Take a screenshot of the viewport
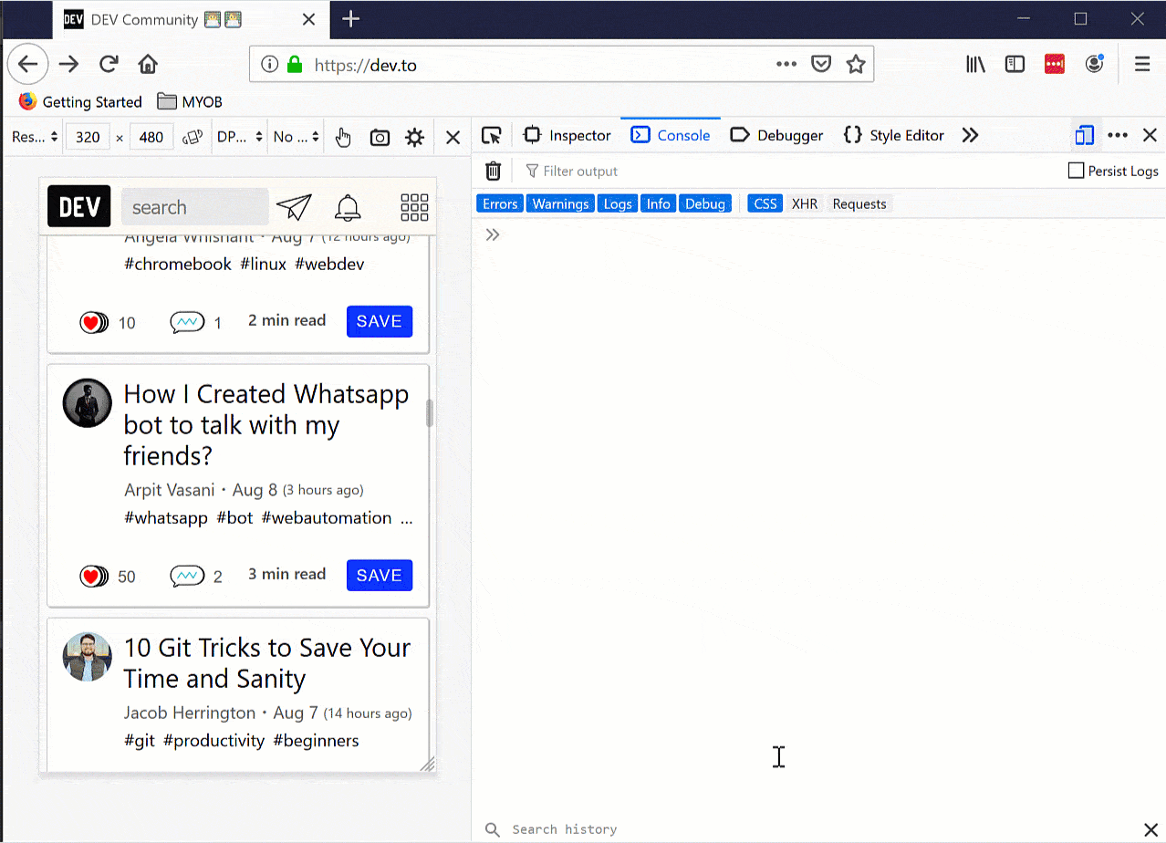This screenshot has height=843, width=1166. [x=380, y=137]
